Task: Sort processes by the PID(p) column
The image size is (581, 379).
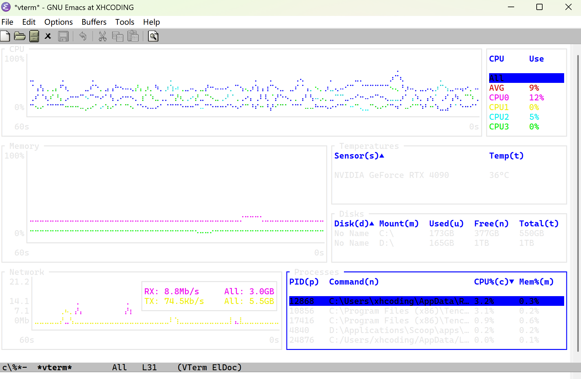Action: point(304,282)
